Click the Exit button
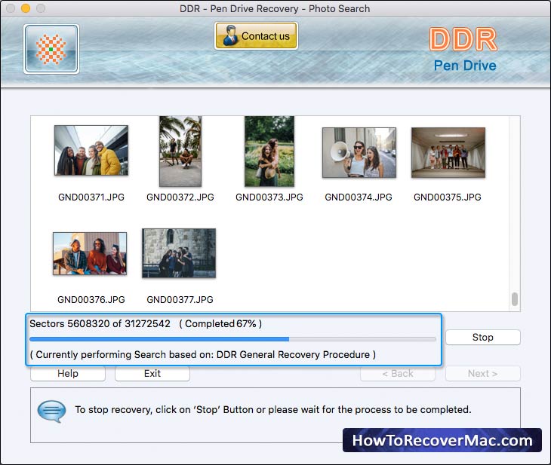The height and width of the screenshot is (465, 551). 152,373
